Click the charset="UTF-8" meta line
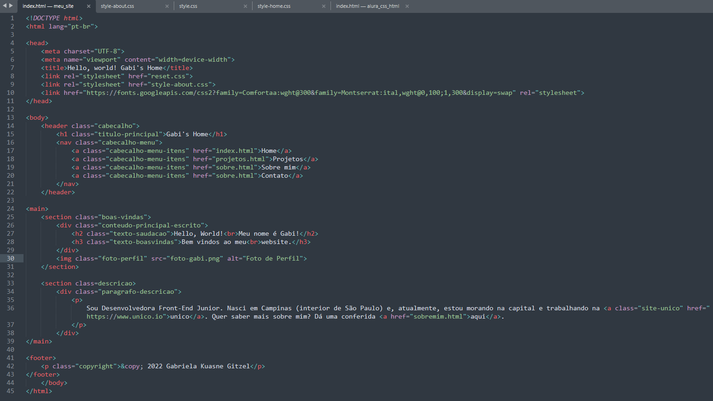The height and width of the screenshot is (401, 713). click(x=83, y=51)
